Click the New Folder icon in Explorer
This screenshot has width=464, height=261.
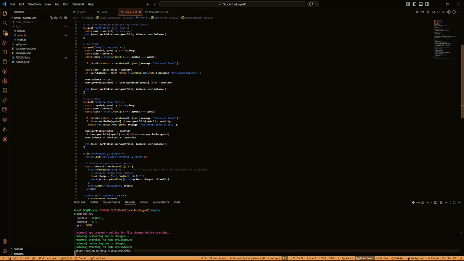pyautogui.click(x=55, y=18)
